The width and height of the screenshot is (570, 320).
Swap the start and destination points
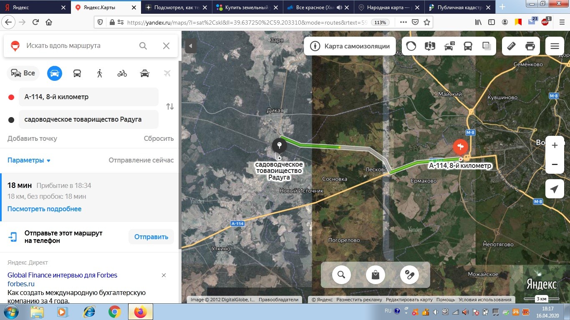[170, 107]
